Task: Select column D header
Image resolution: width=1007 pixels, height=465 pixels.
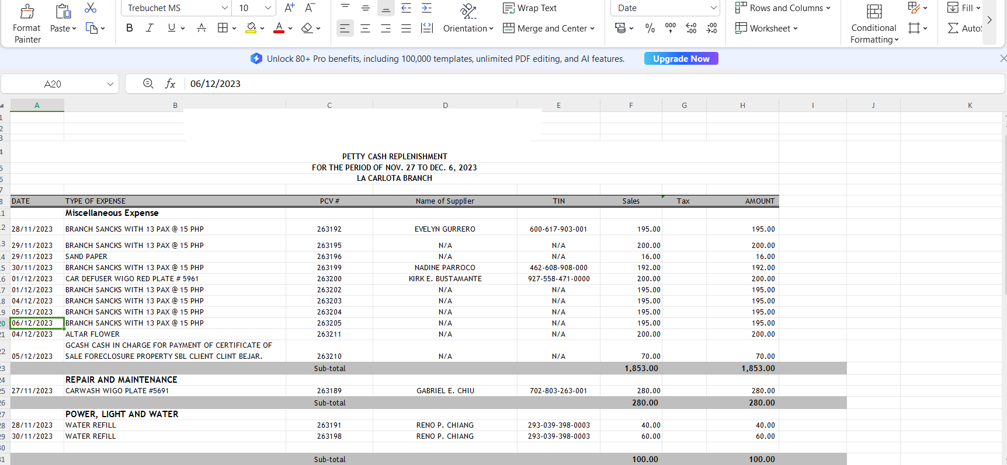Action: [445, 106]
